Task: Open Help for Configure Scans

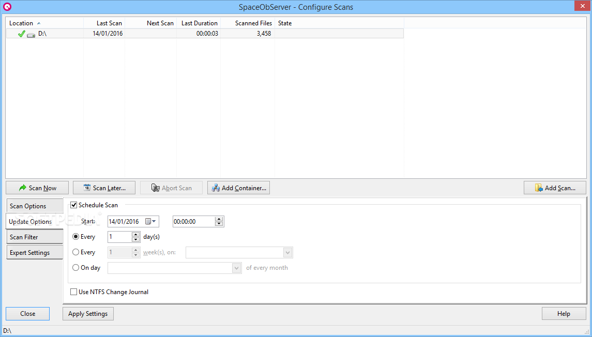Action: click(564, 314)
